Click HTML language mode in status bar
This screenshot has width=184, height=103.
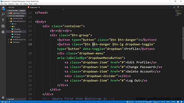click(x=173, y=102)
